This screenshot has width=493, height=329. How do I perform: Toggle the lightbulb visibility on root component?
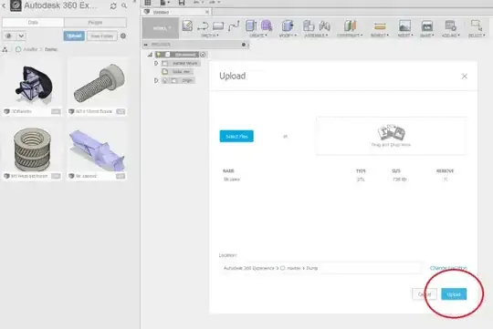pos(159,55)
